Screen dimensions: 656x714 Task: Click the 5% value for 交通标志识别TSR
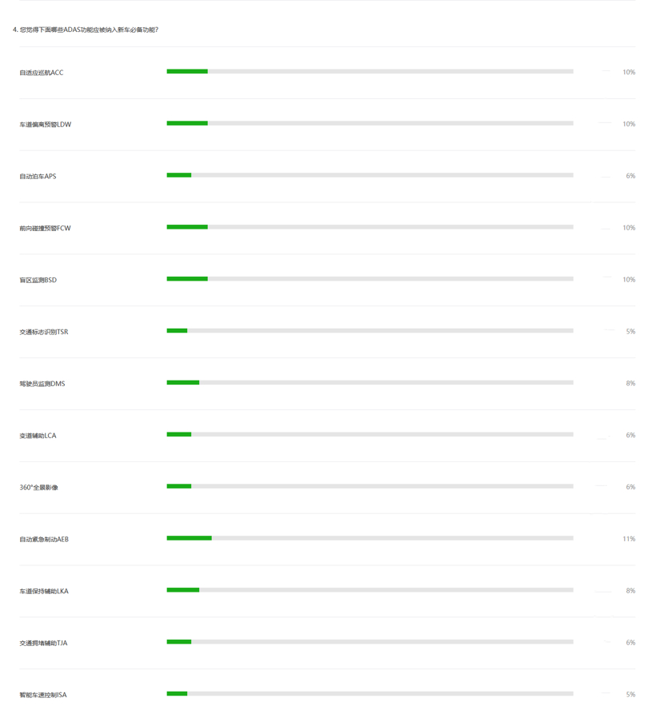(x=630, y=332)
